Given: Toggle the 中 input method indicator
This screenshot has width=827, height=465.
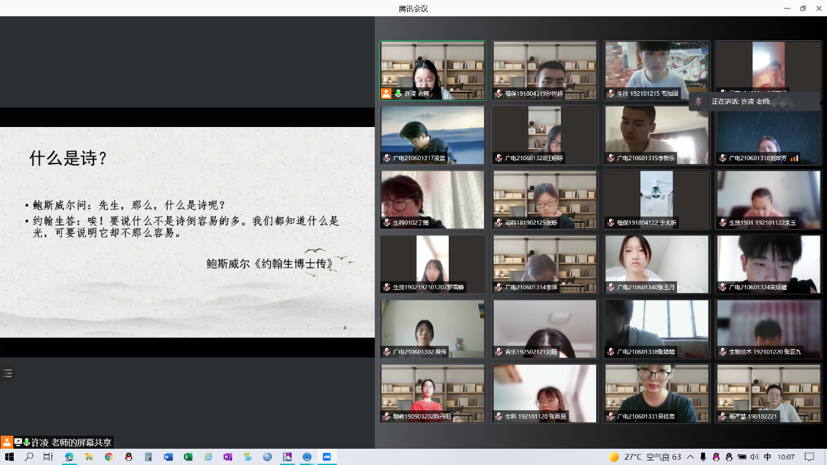Looking at the screenshot, I should [768, 457].
